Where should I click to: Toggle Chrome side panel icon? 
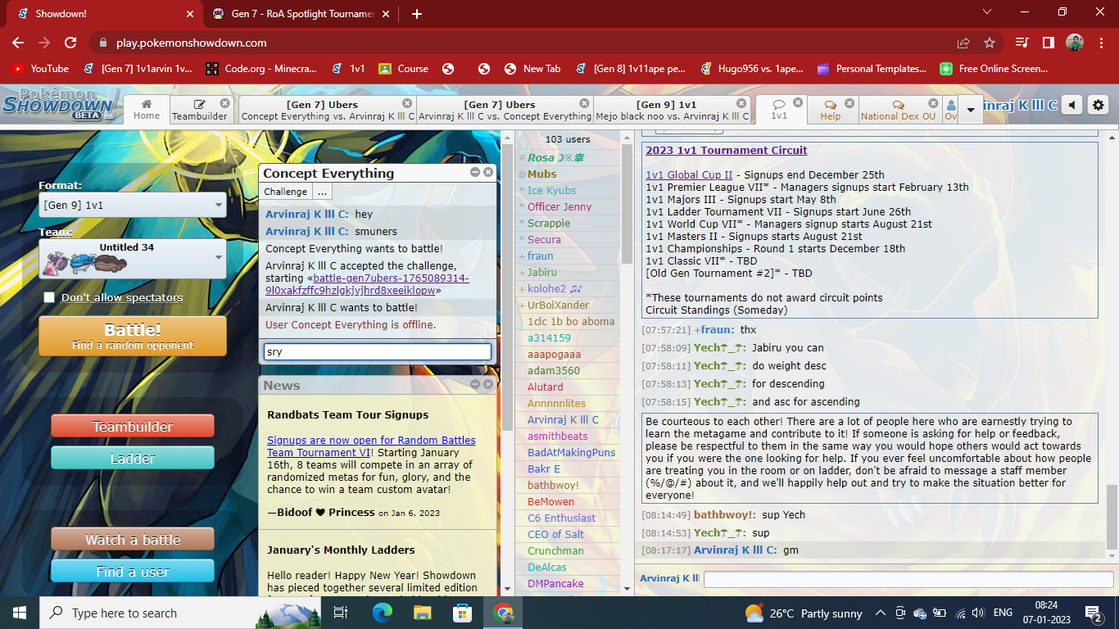pyautogui.click(x=1048, y=43)
